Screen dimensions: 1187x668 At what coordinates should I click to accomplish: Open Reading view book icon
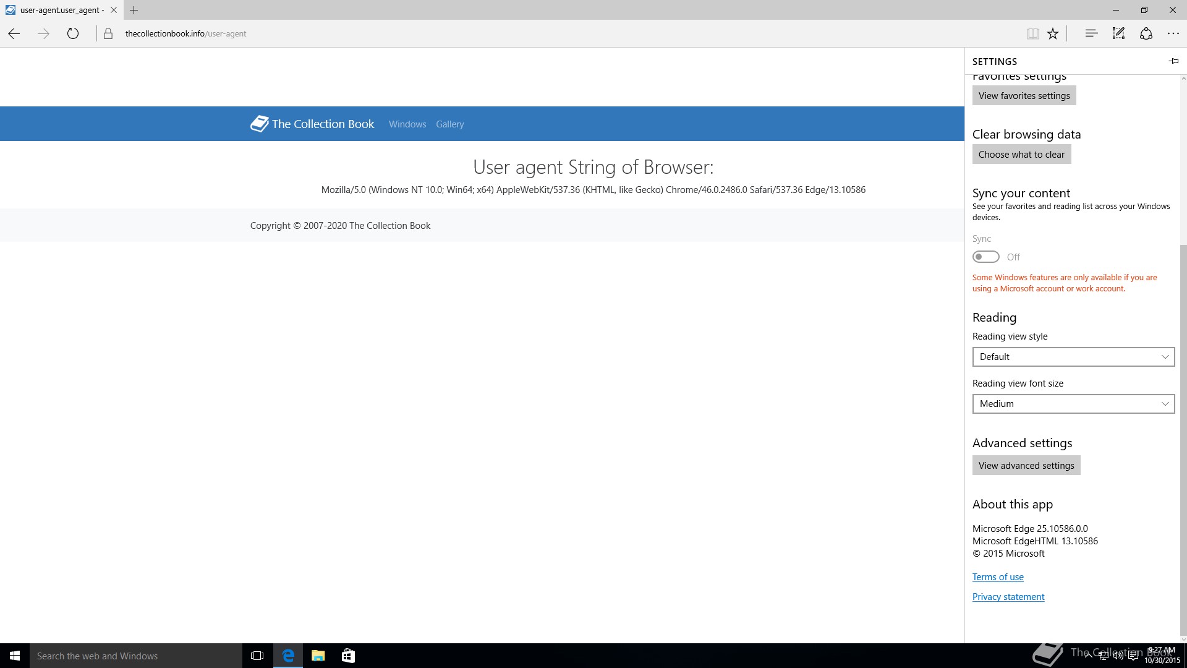coord(1032,33)
